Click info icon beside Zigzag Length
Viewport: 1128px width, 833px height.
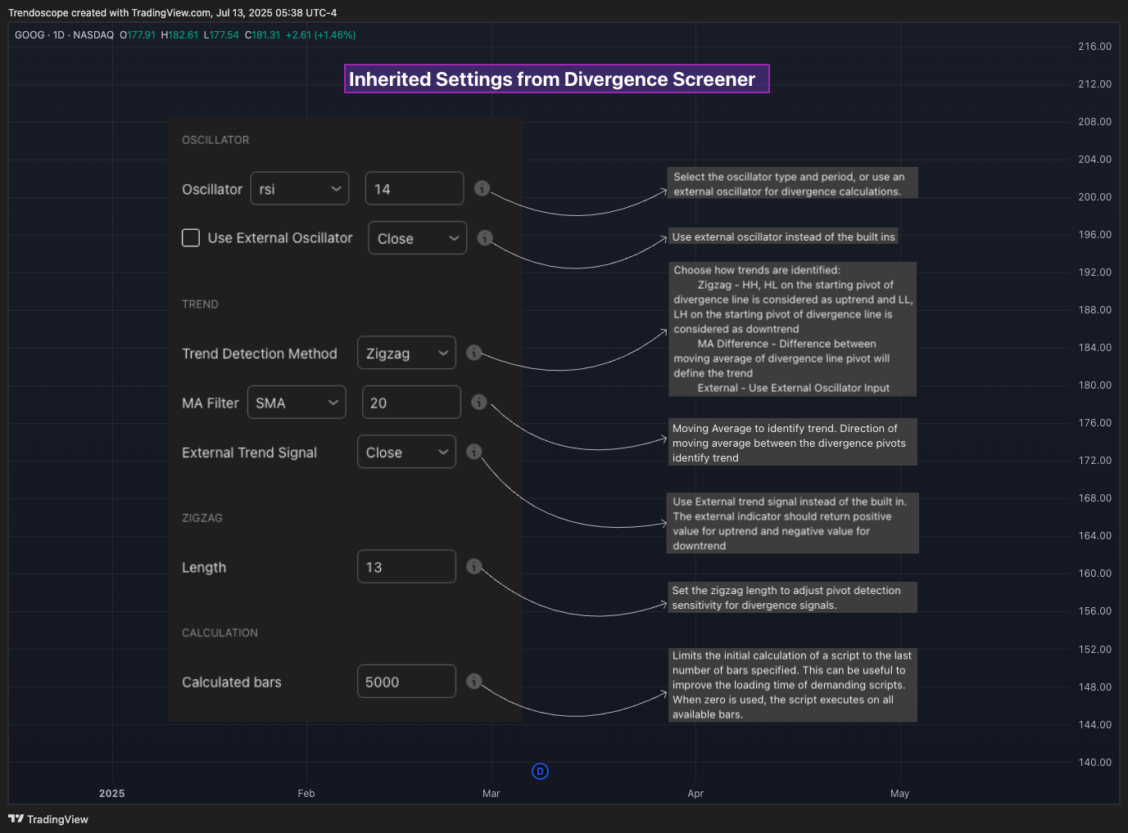[474, 566]
